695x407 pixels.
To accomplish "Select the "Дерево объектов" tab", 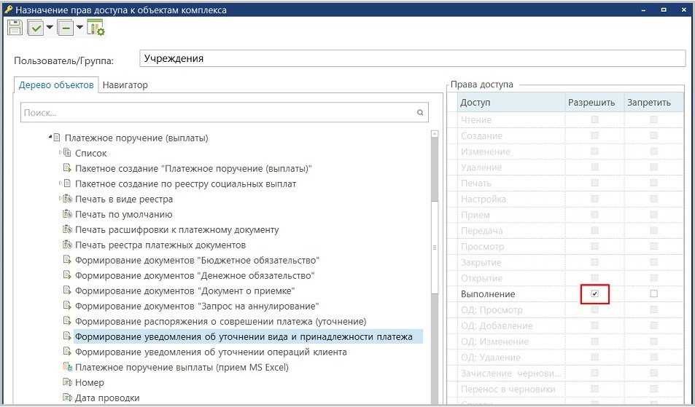I will click(56, 85).
